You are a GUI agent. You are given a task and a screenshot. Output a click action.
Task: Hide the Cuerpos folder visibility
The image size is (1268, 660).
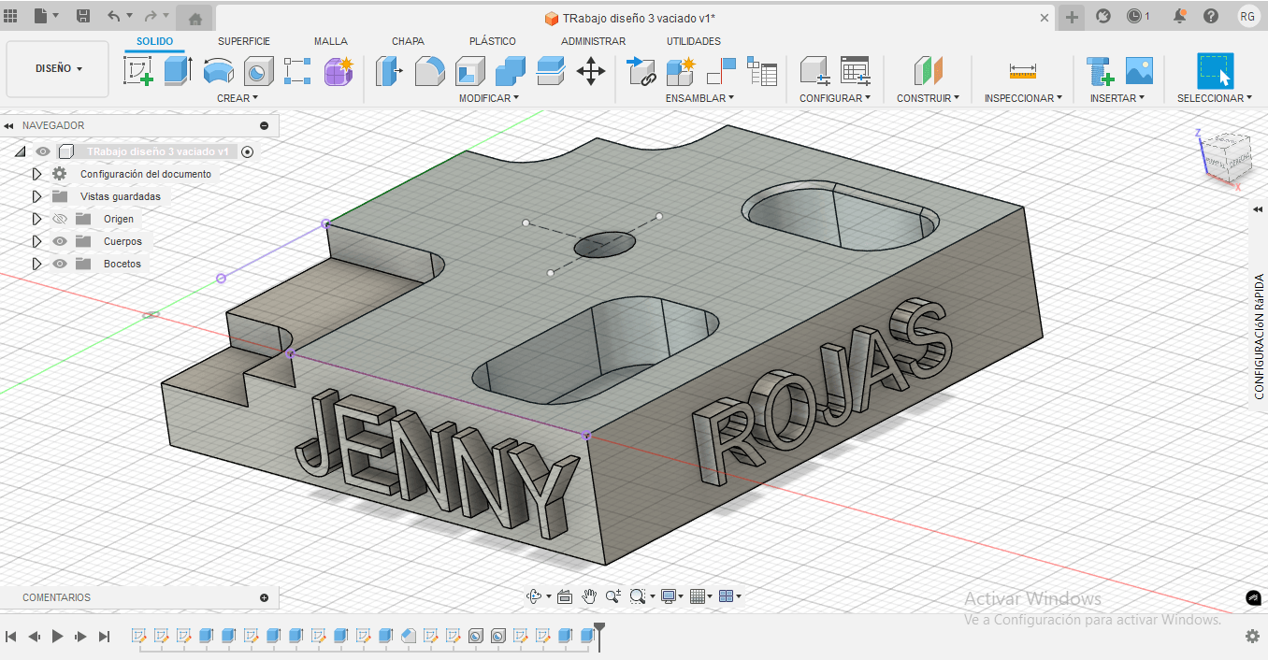click(60, 241)
